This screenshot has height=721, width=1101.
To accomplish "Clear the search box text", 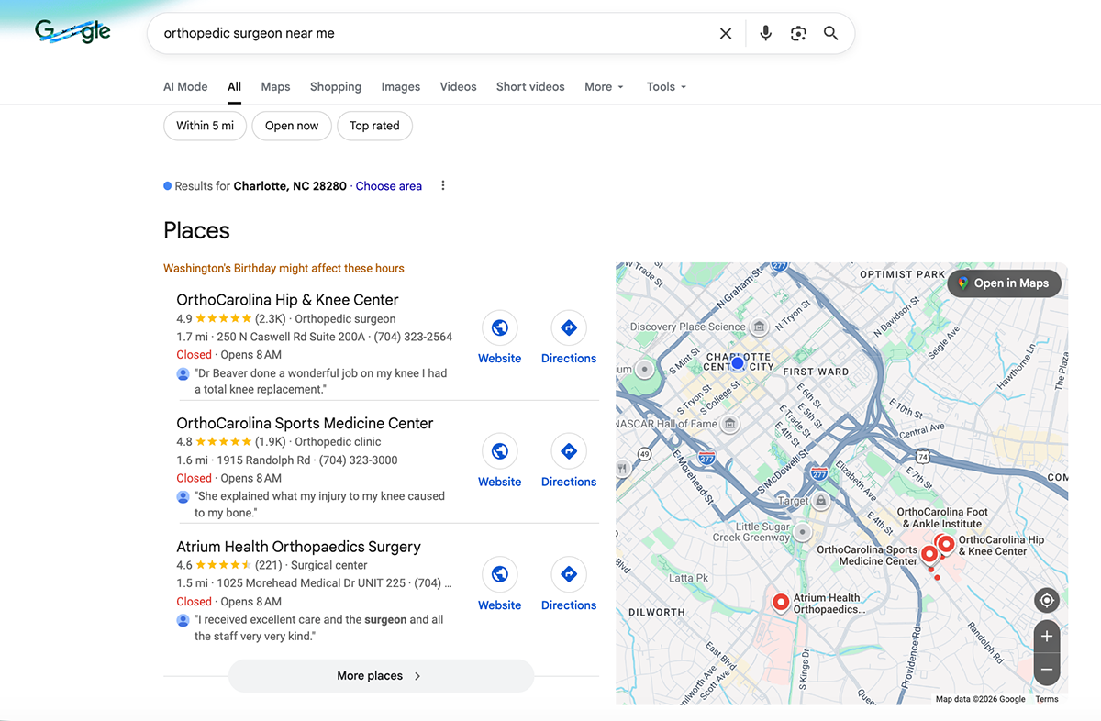I will coord(726,34).
